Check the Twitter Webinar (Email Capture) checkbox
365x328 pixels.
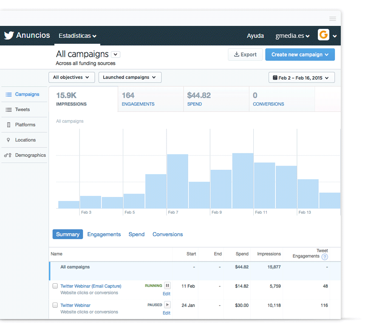tap(55, 286)
